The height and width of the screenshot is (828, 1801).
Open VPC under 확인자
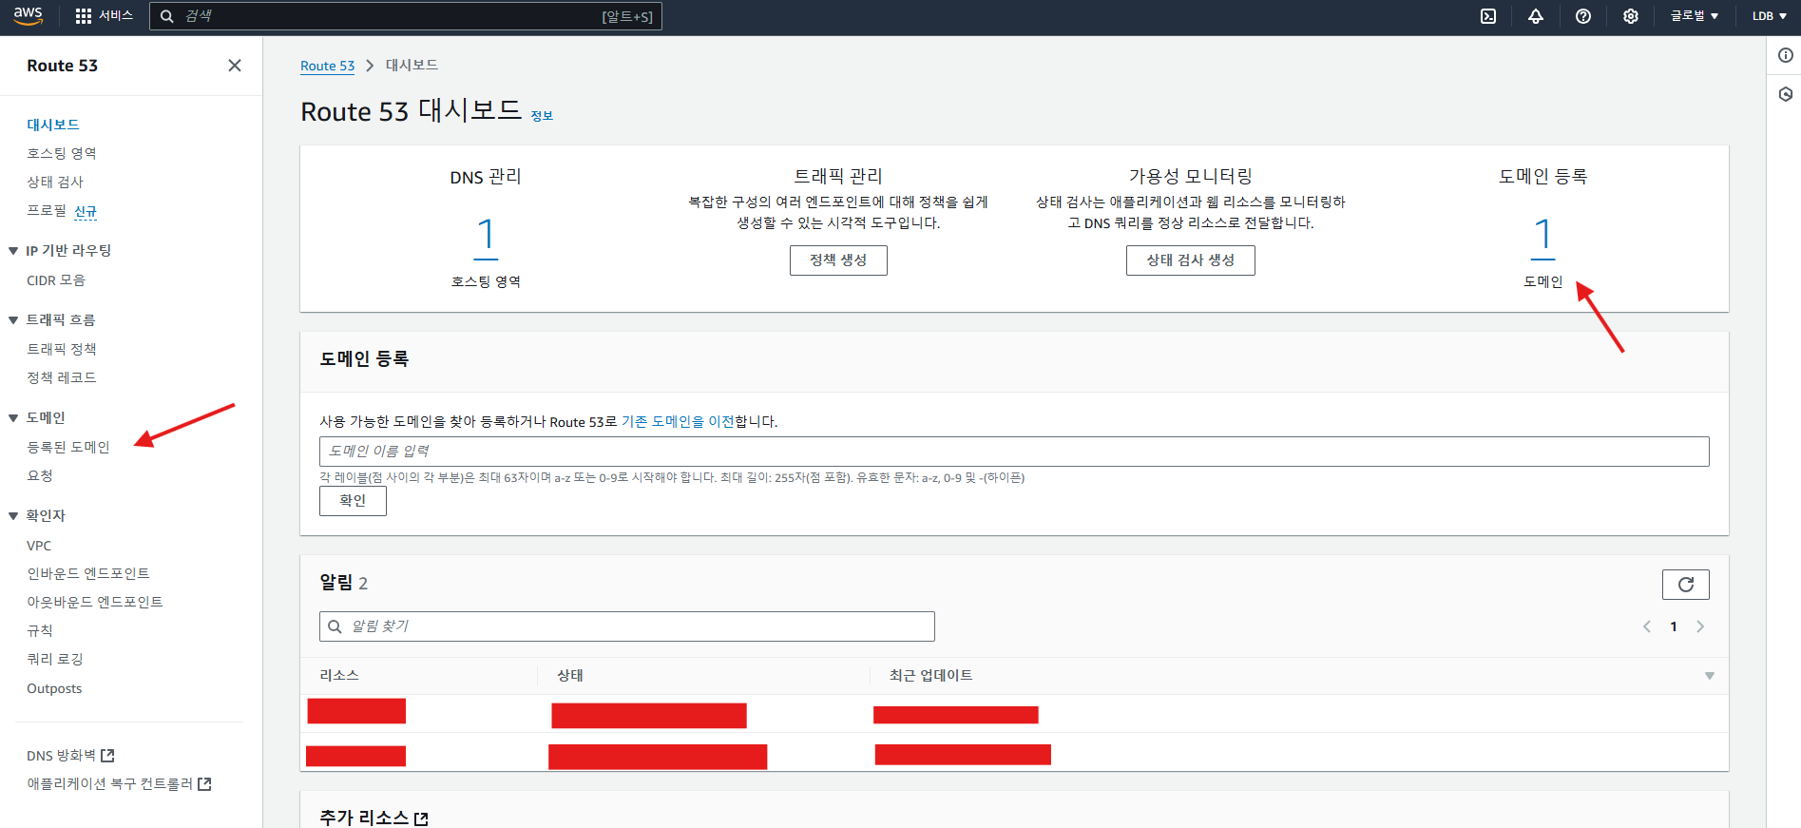pos(39,546)
